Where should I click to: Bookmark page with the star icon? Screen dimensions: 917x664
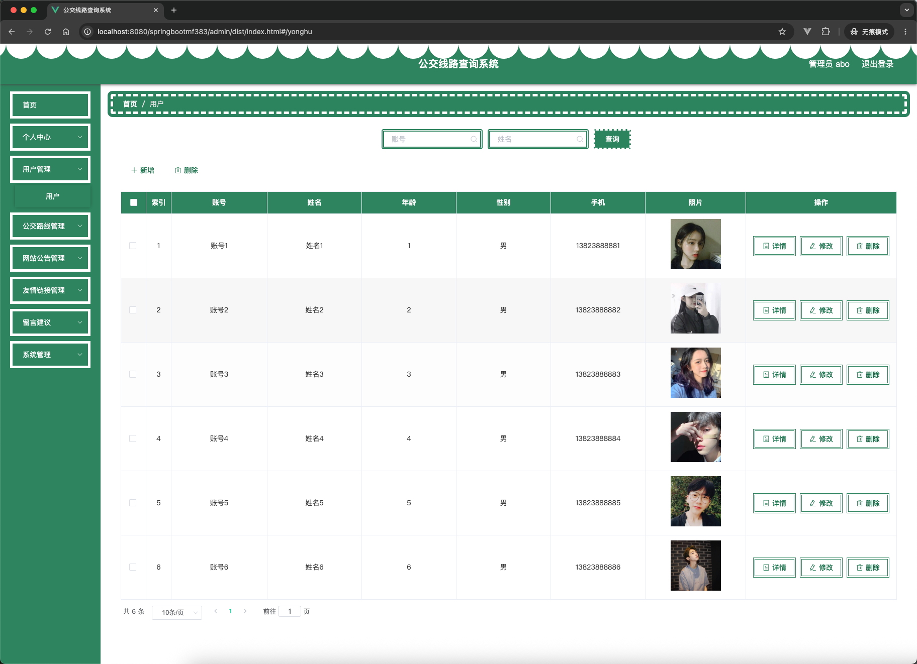pos(782,32)
